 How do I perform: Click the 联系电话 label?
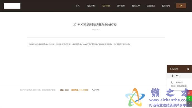tap(179, 82)
